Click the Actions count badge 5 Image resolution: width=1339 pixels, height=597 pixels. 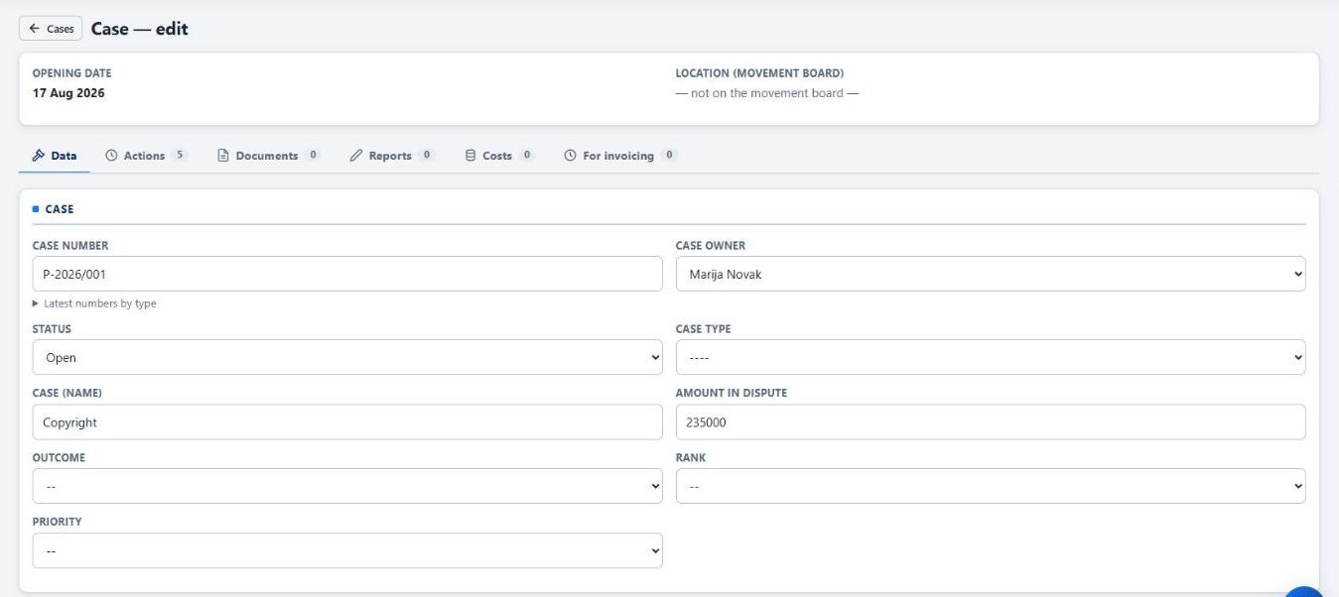pyautogui.click(x=179, y=155)
